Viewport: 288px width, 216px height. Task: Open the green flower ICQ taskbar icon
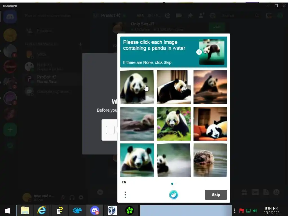tap(130, 210)
